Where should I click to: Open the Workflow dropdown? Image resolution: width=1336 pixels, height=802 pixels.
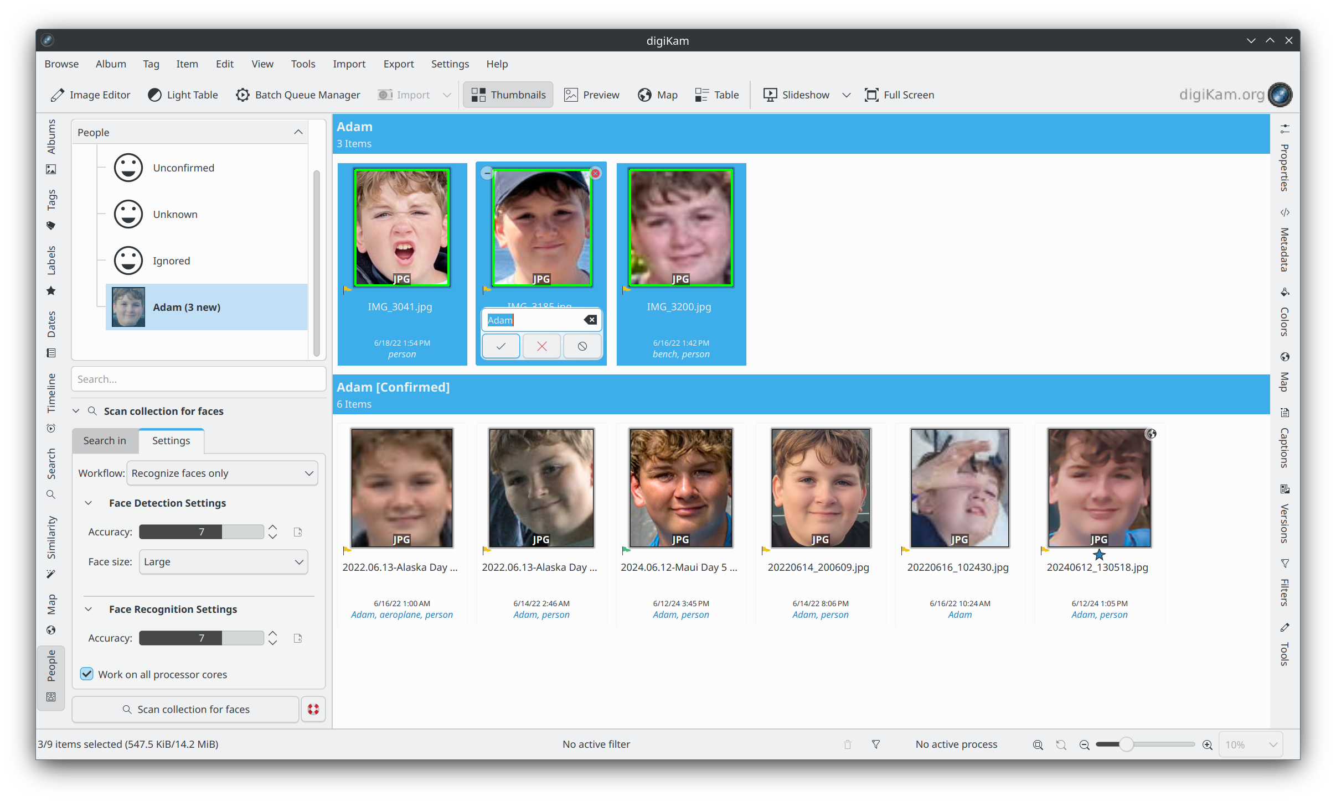222,473
